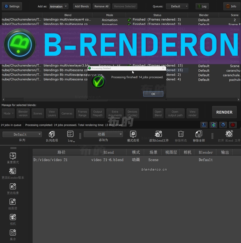
Task: Sort by the Blend column header in the top table
Action: tap(68, 15)
